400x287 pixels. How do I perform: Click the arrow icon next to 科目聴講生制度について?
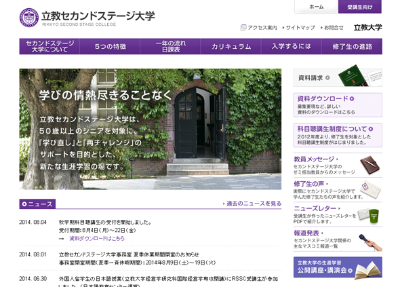pos(371,129)
